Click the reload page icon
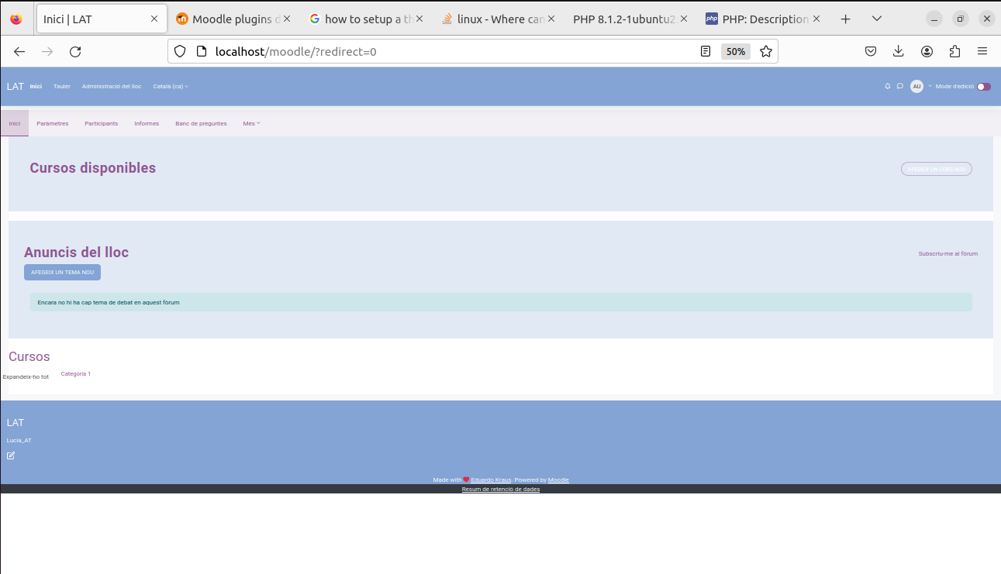Screen dimensions: 1001x574 click(74, 51)
